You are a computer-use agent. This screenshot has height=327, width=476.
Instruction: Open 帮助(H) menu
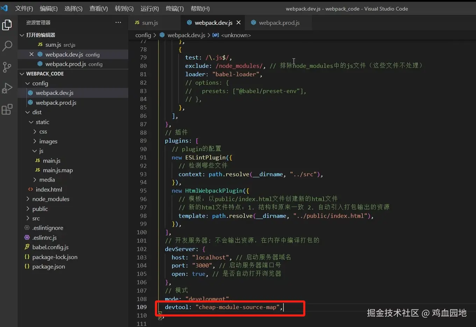pyautogui.click(x=200, y=8)
